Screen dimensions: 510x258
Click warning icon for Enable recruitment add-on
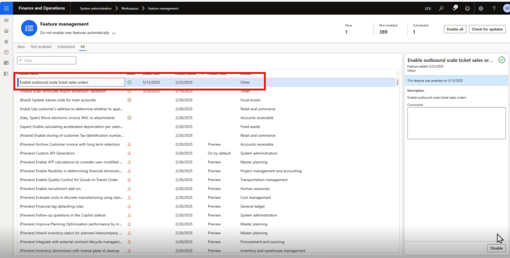click(129, 188)
